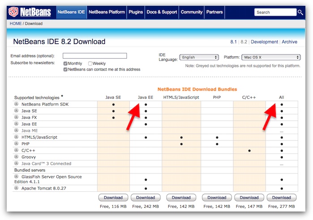
Task: Open info icon beside Java Card 3 Connected
Action: pos(17,163)
